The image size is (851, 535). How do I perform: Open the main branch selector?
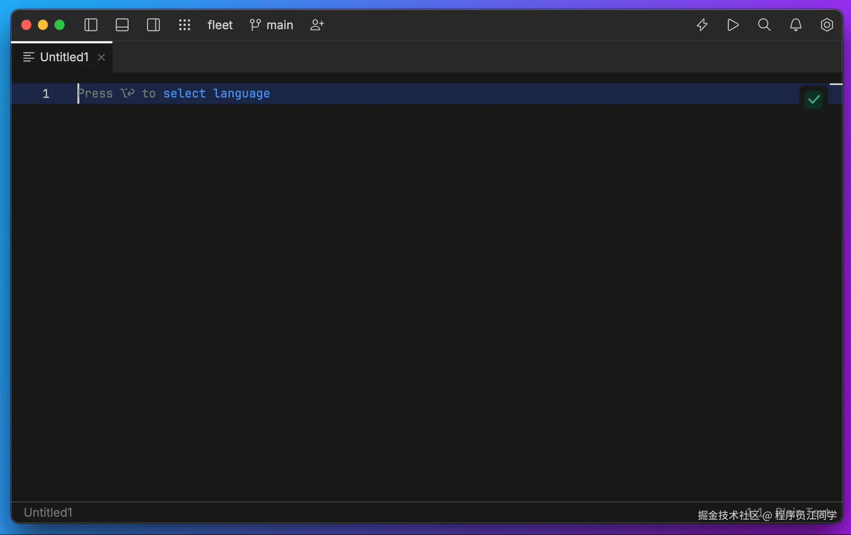pos(272,25)
